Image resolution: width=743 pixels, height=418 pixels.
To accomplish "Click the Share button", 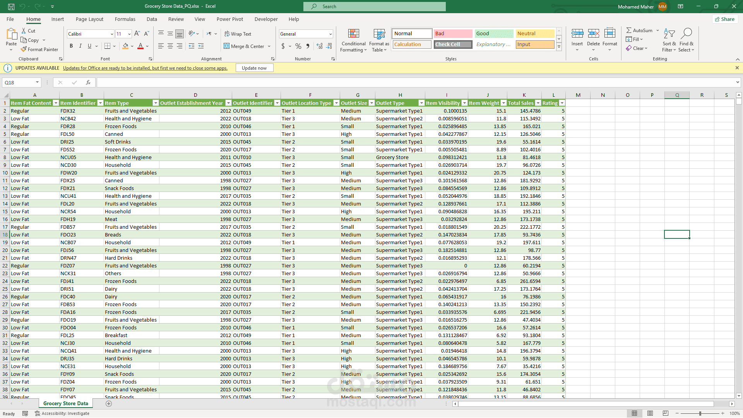I will (x=725, y=19).
